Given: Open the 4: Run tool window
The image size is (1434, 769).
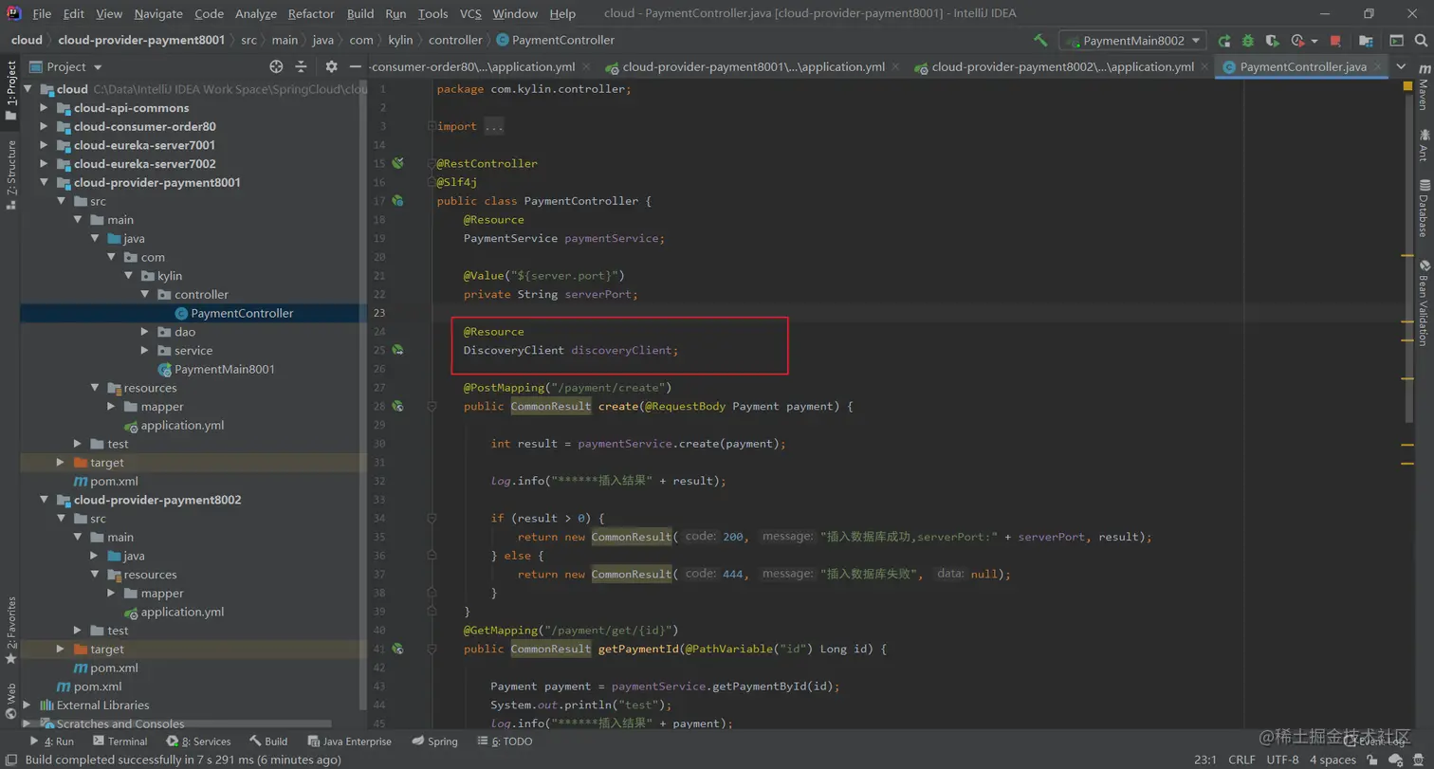Looking at the screenshot, I should click(x=51, y=742).
